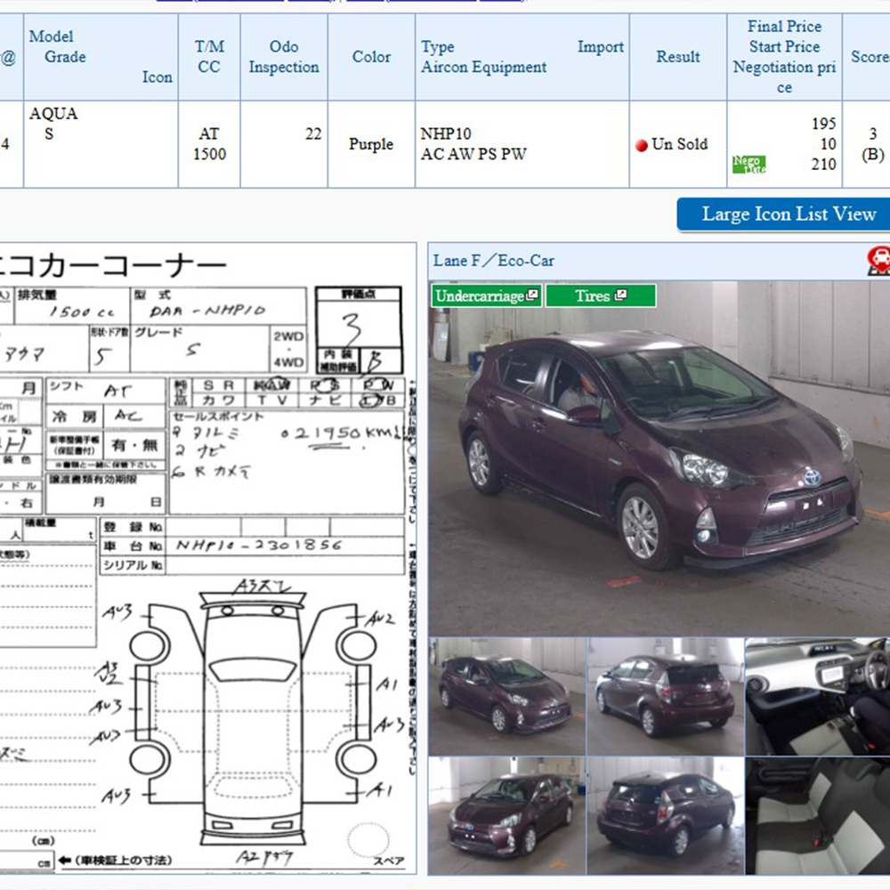View the seats interior thumbnail
The image size is (890, 890).
click(817, 814)
